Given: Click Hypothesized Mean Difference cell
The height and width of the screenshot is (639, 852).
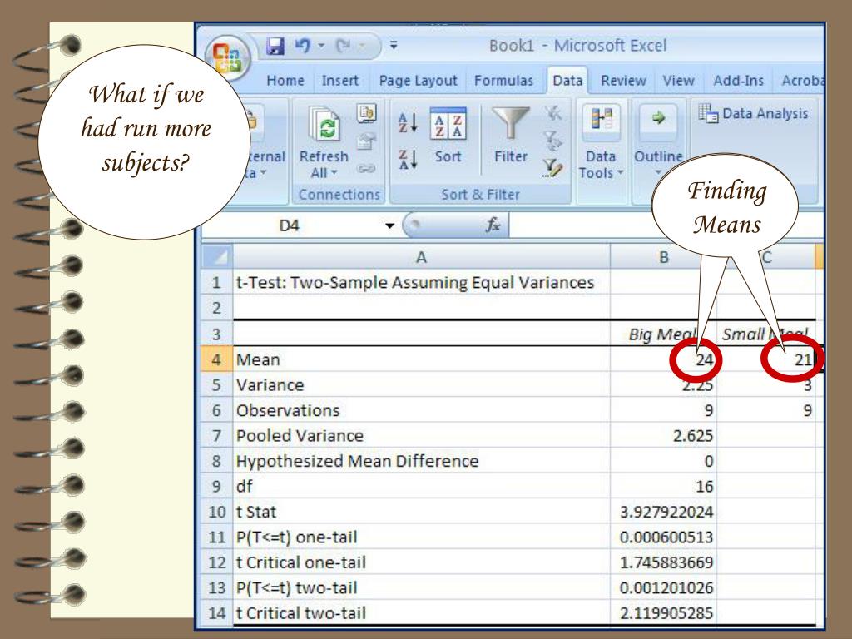Looking at the screenshot, I should (421, 461).
